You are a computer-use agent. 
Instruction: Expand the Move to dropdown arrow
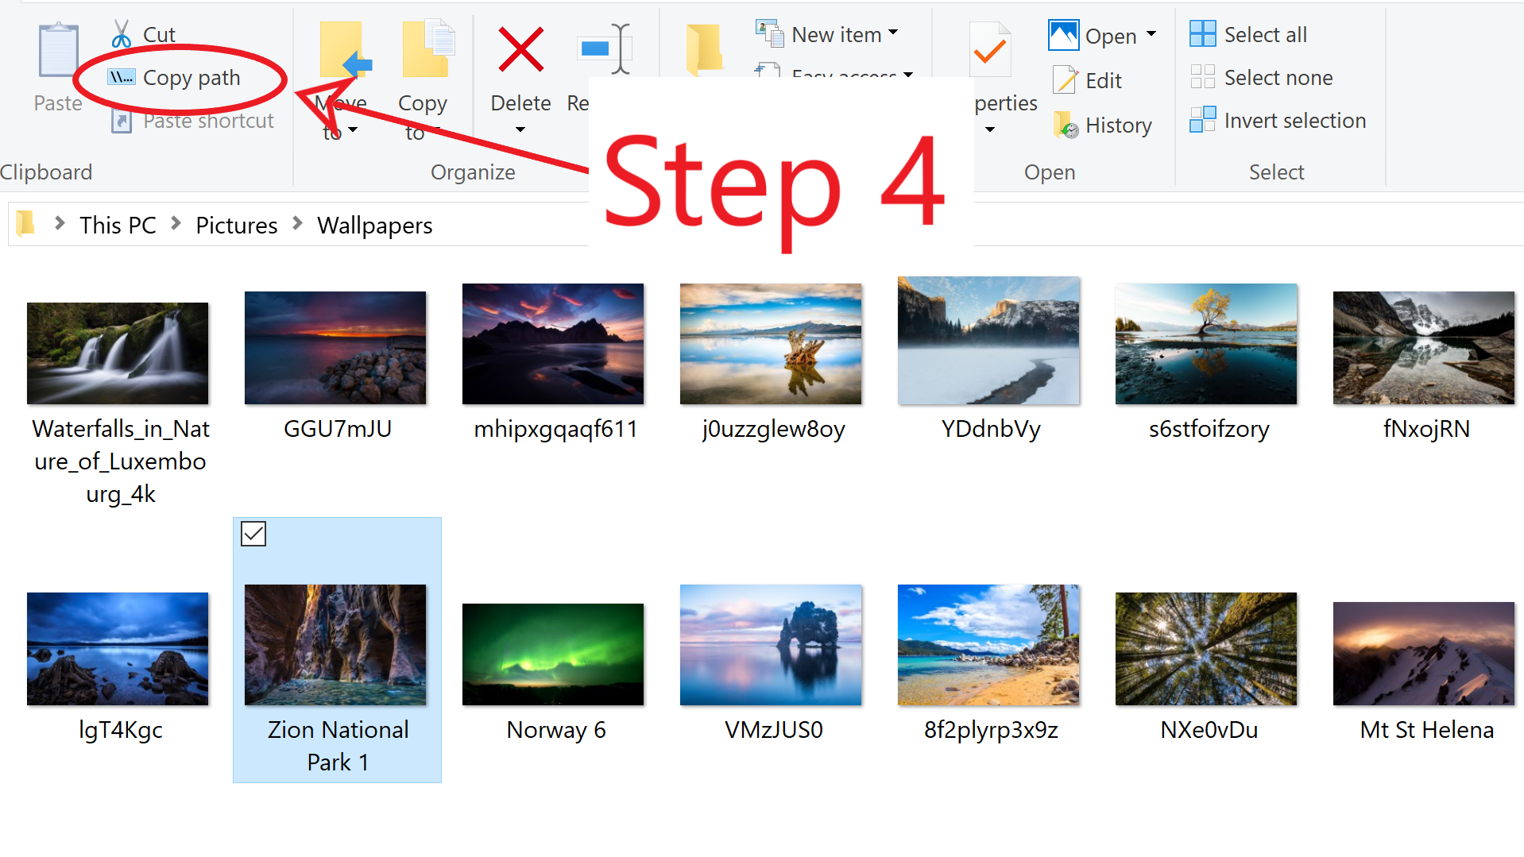(x=353, y=130)
